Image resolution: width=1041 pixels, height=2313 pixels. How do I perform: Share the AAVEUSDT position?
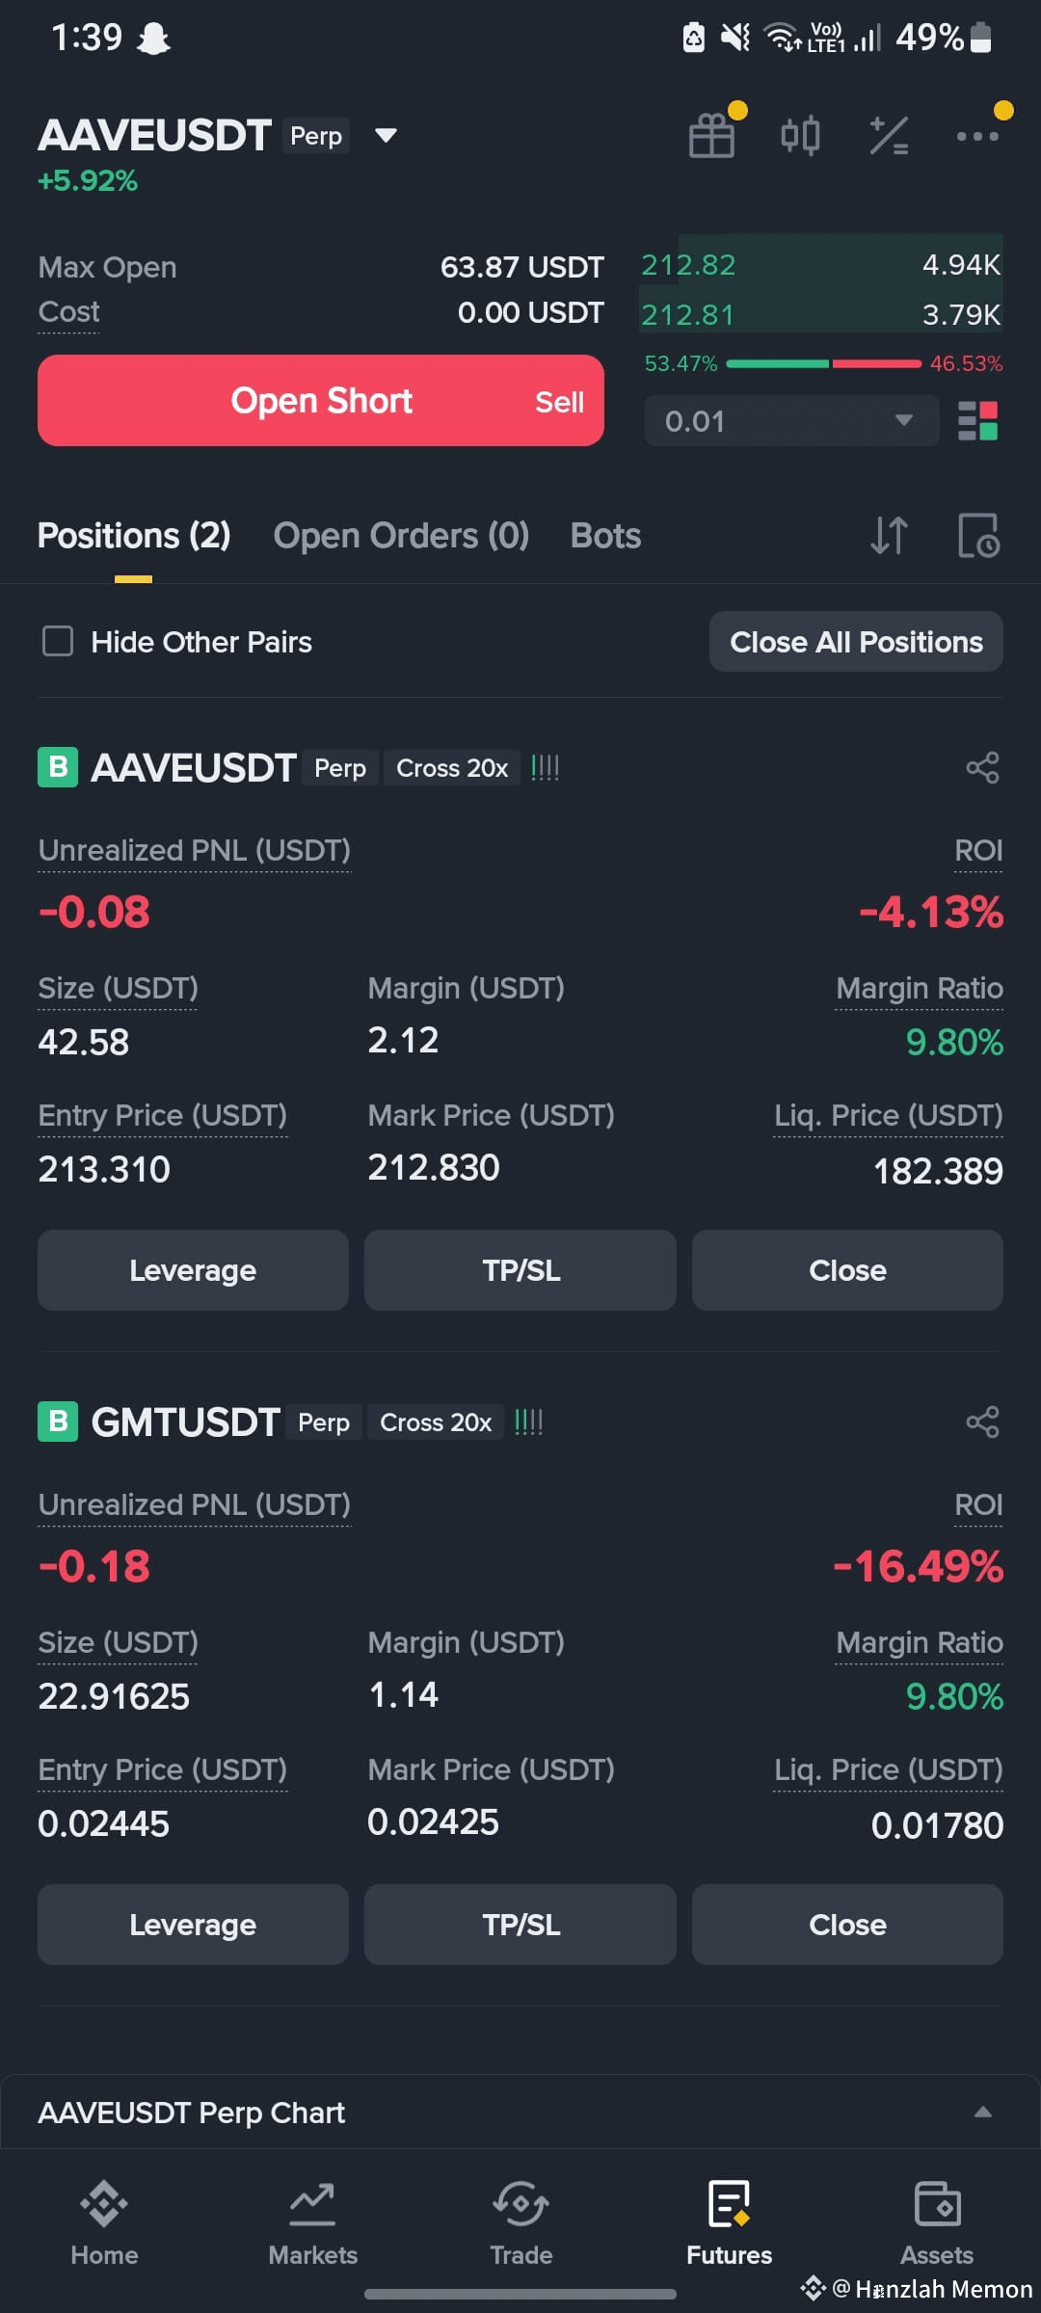982,768
